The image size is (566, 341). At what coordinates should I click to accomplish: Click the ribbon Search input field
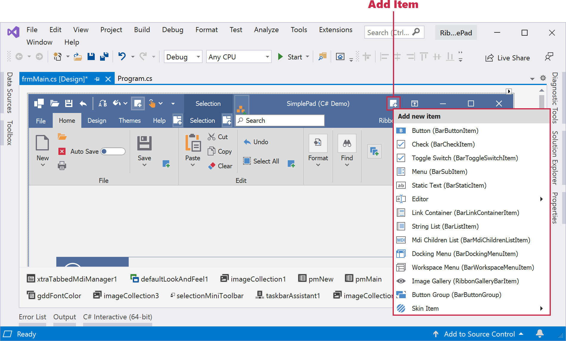[280, 120]
